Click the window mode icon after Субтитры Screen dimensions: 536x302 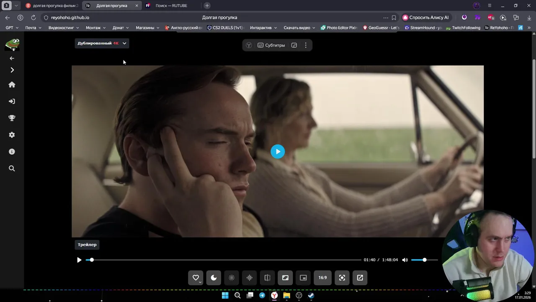(x=294, y=45)
